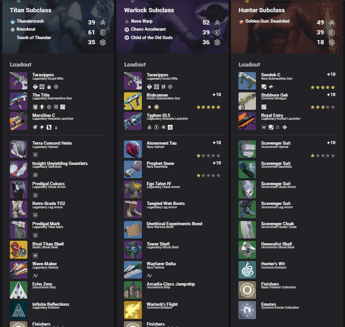Image resolution: width=345 pixels, height=327 pixels.
Task: Open the Hunter's Wit emblem icon
Action: 247,270
